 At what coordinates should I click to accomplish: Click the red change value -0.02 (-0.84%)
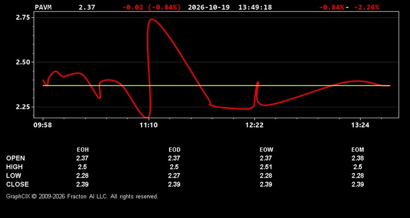tap(151, 7)
